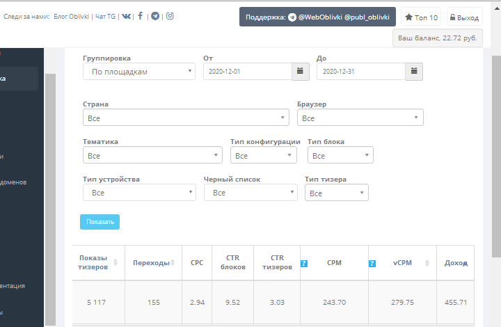This screenshot has height=327, width=501.
Task: Open the Страна dropdown
Action: tap(186, 118)
